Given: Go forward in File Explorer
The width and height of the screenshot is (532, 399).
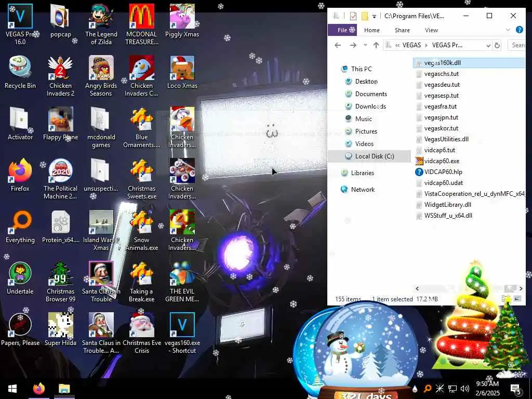Looking at the screenshot, I should coord(353,45).
